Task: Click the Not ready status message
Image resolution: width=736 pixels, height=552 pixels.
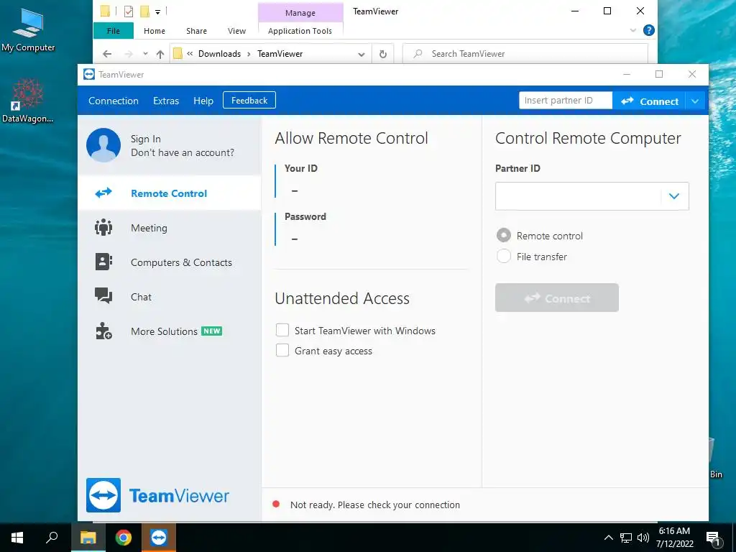Action: pos(374,505)
